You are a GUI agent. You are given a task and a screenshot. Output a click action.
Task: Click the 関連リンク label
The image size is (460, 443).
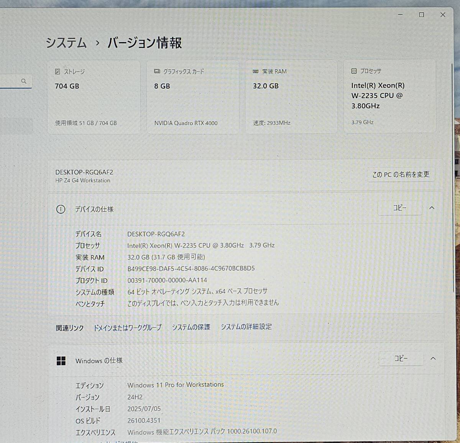pos(70,328)
